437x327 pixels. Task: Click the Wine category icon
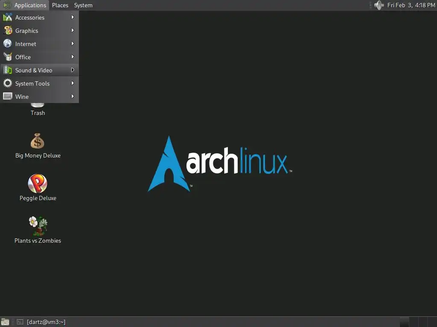coord(8,96)
